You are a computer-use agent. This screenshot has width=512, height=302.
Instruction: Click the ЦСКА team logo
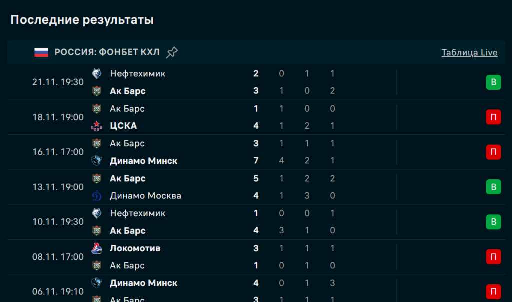tap(97, 126)
